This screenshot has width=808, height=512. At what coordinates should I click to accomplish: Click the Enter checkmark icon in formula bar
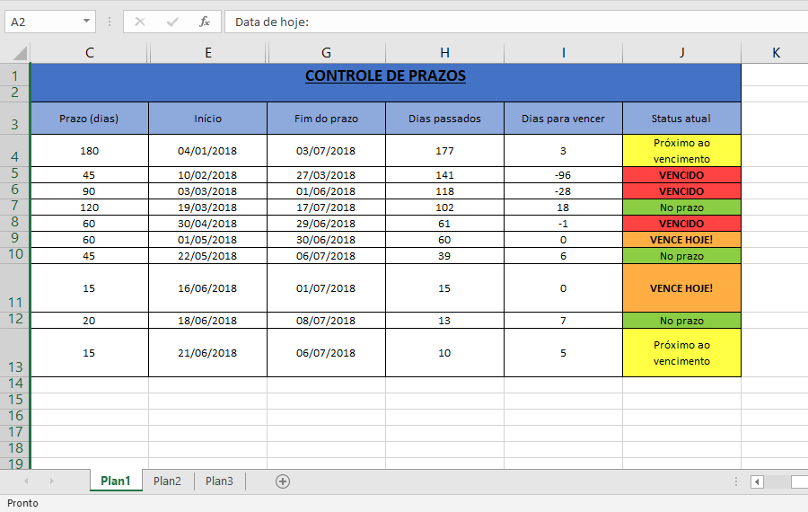click(x=172, y=22)
